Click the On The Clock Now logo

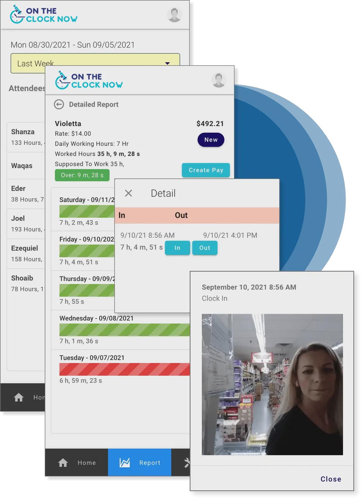click(89, 80)
